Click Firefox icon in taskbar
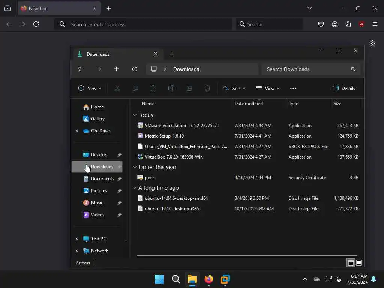The height and width of the screenshot is (288, 384). [x=208, y=279]
